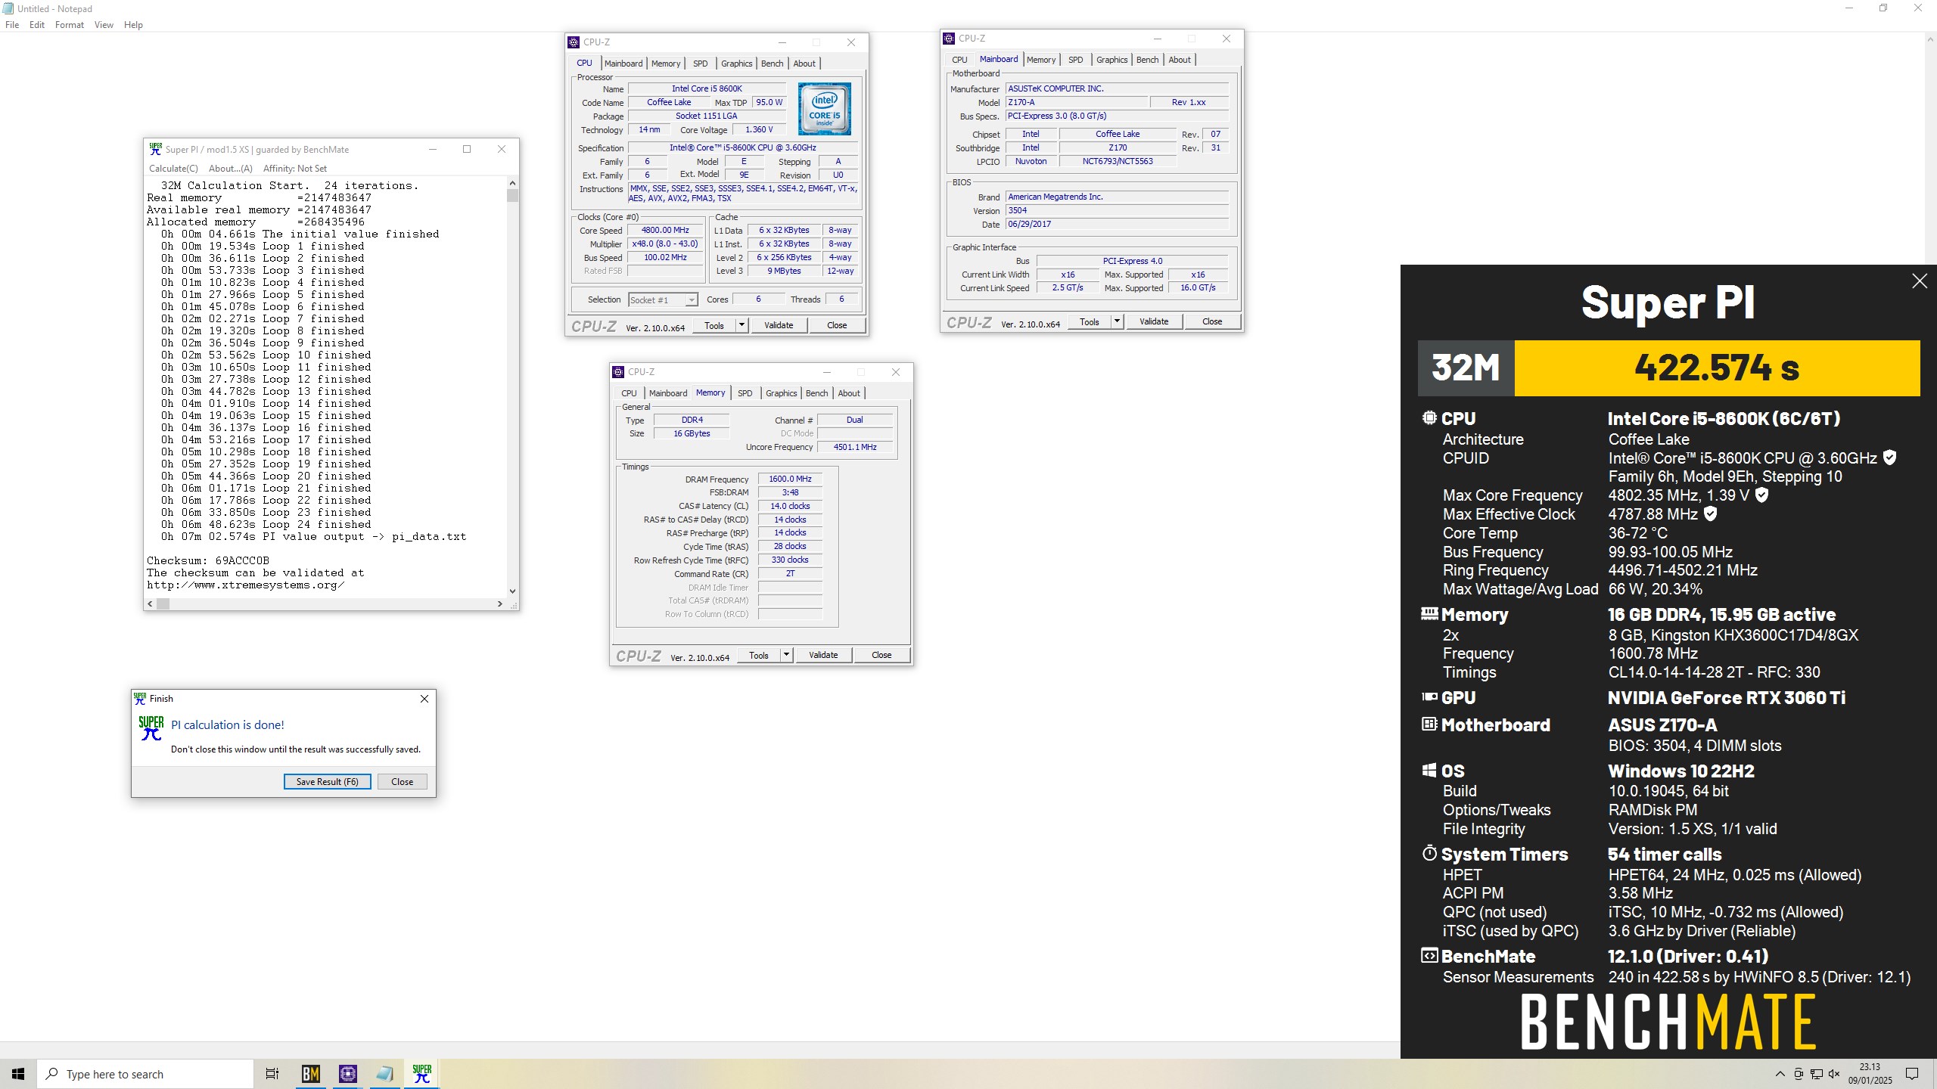1937x1089 pixels.
Task: Click Validate in CPU-Z CPU window
Action: [x=779, y=325]
